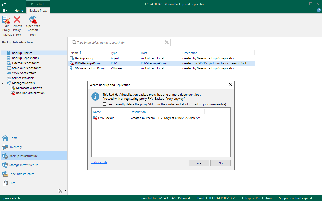The image size is (322, 201).
Task: Click the Enterprise Plus Edition status entry
Action: coord(257,198)
